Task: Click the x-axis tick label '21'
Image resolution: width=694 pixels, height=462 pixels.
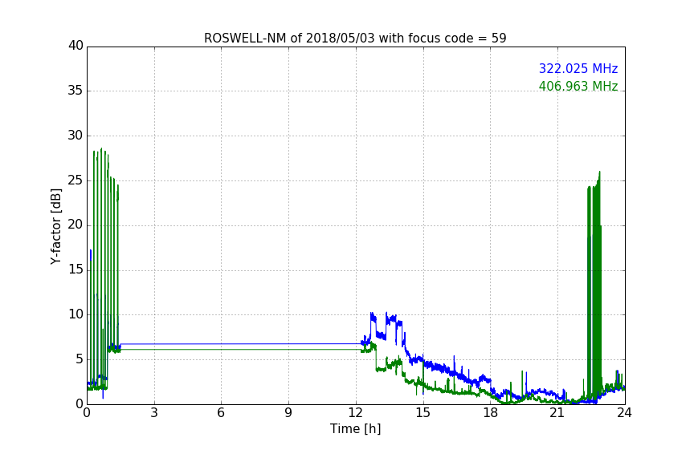Action: [557, 413]
